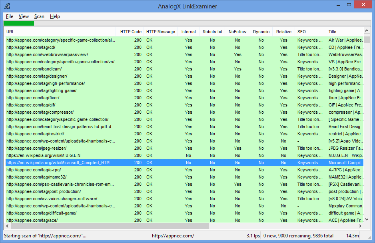Click the '14.3m' elapsed time status
Viewport: 375px width, 243px height.
(353, 236)
